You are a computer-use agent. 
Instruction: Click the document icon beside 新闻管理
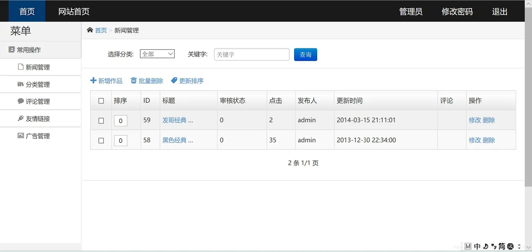[x=21, y=67]
